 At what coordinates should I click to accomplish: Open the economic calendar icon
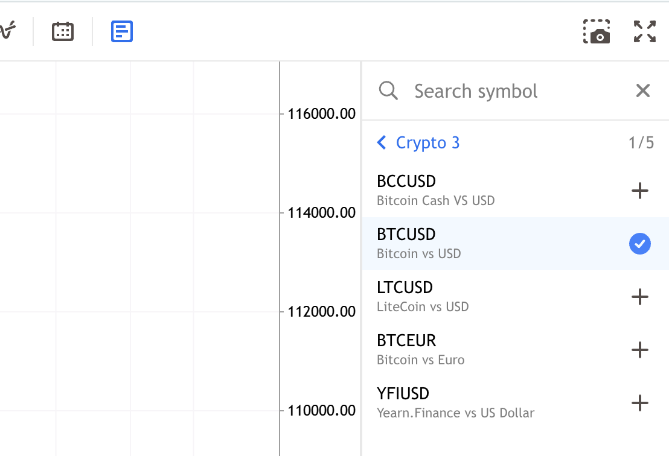[63, 31]
